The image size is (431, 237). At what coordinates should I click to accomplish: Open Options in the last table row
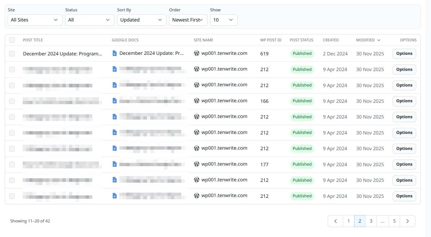tap(404, 196)
